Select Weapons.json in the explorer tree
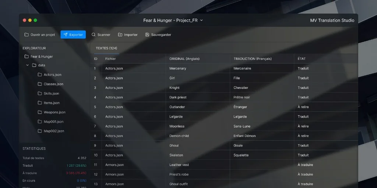Screen dimensions: 377x188 pyautogui.click(x=54, y=112)
